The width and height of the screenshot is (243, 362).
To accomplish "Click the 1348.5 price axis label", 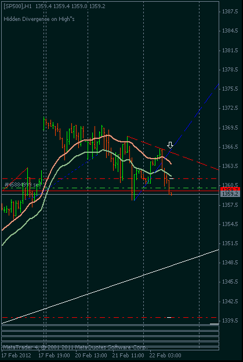I will tap(230, 263).
